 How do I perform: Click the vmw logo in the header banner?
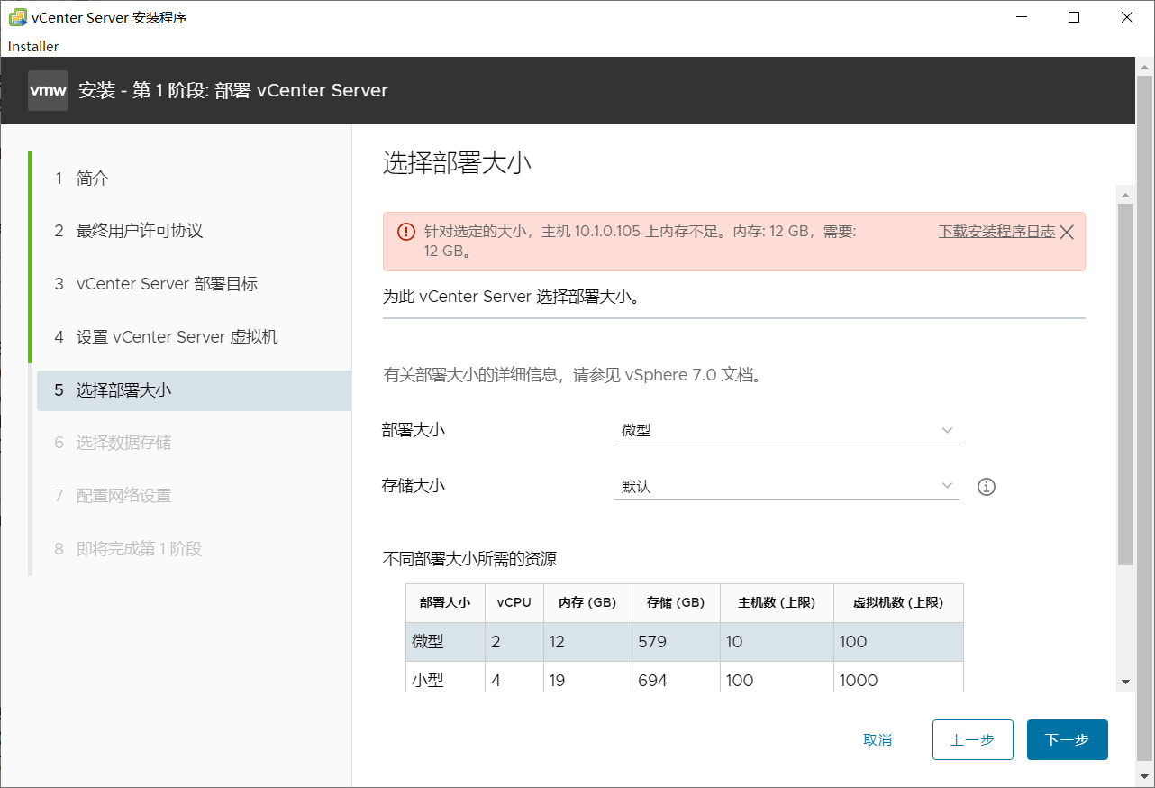coord(47,90)
